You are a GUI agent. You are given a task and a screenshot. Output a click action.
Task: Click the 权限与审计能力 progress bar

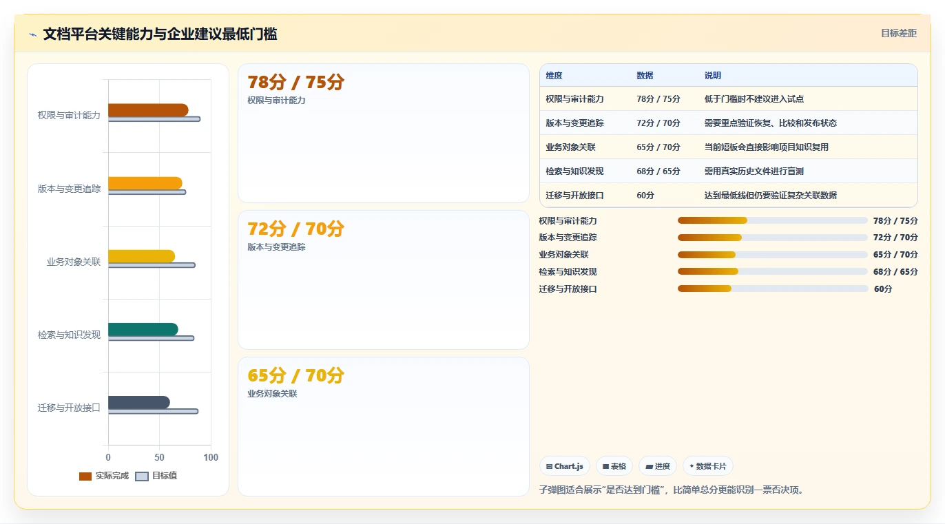click(x=772, y=220)
